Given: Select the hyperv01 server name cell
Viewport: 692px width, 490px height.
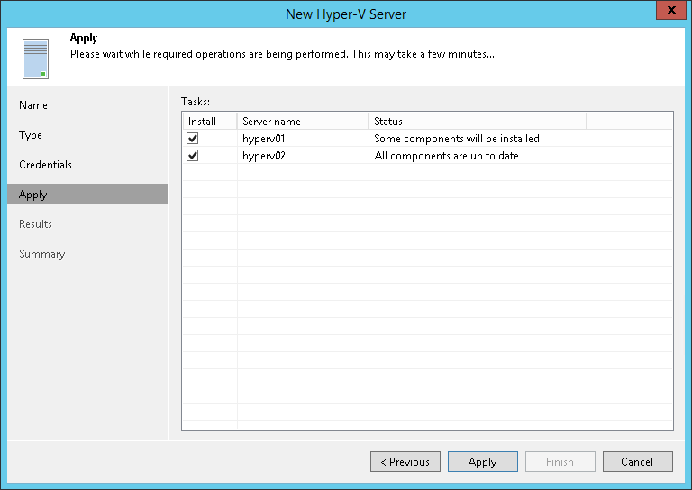Looking at the screenshot, I should click(303, 139).
